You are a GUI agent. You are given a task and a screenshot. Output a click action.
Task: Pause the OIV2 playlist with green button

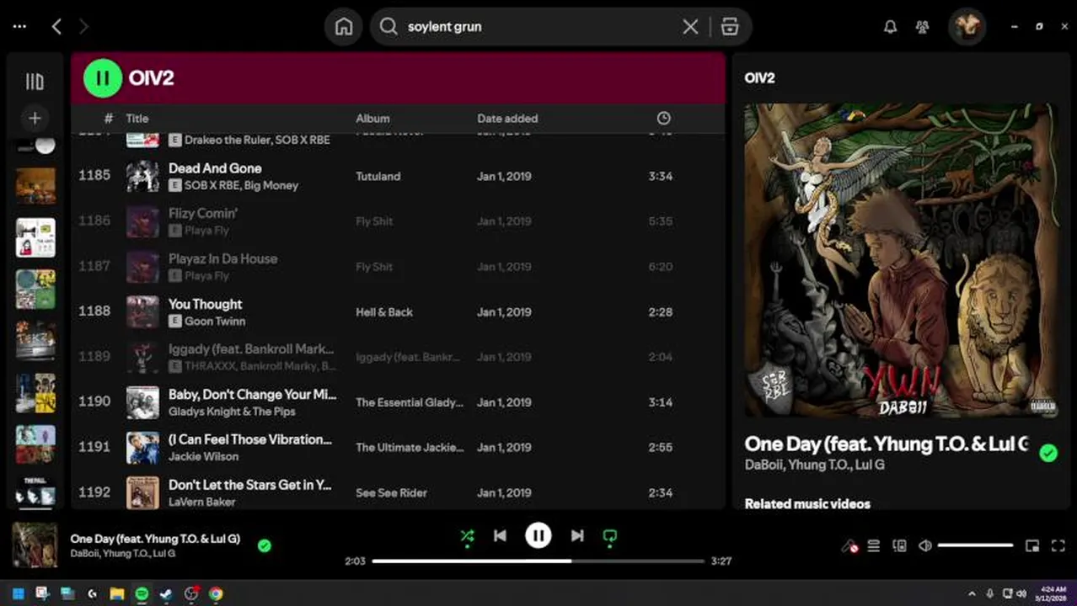pyautogui.click(x=102, y=78)
